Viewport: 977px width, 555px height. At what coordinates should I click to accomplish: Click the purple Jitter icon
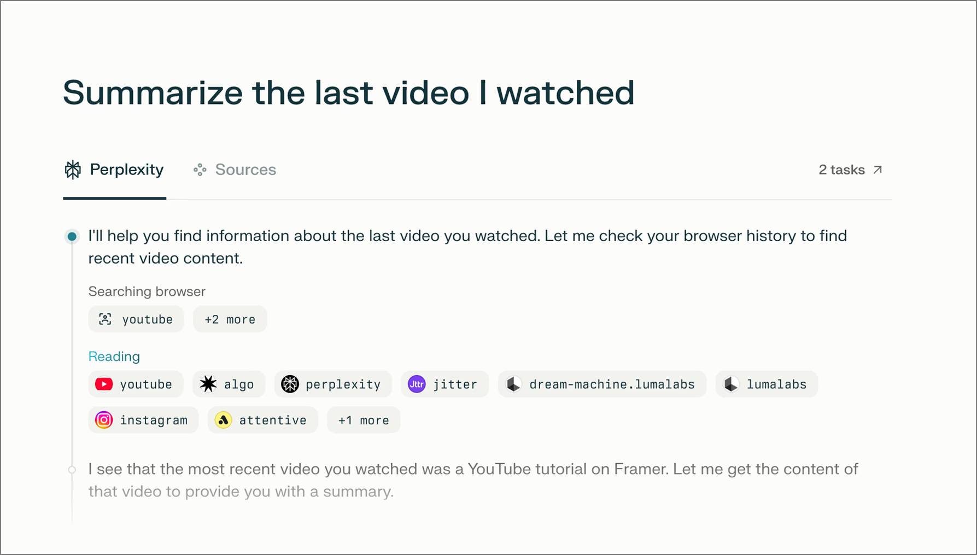coord(417,384)
